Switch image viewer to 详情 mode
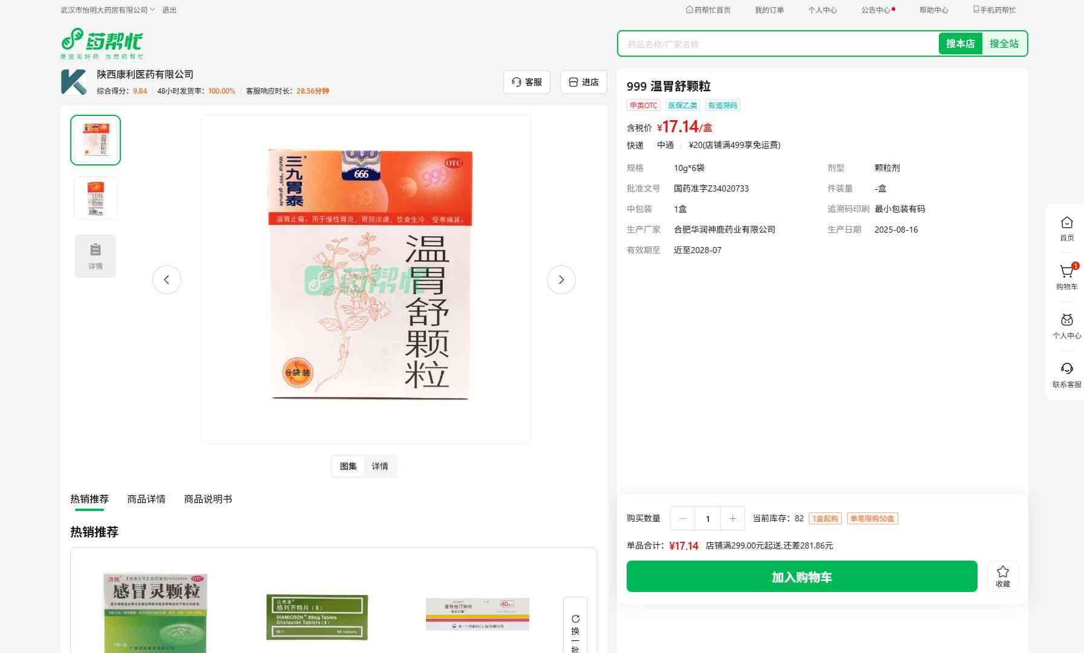1084x653 pixels. [380, 466]
